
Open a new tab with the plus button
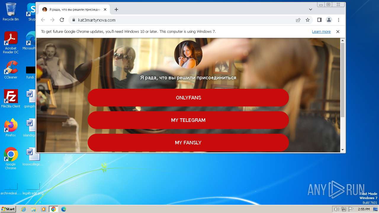click(116, 9)
